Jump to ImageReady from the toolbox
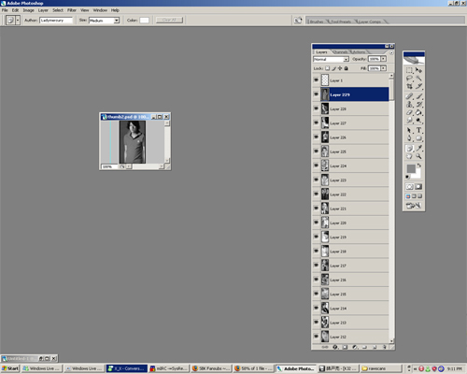The width and height of the screenshot is (467, 374). [x=414, y=206]
